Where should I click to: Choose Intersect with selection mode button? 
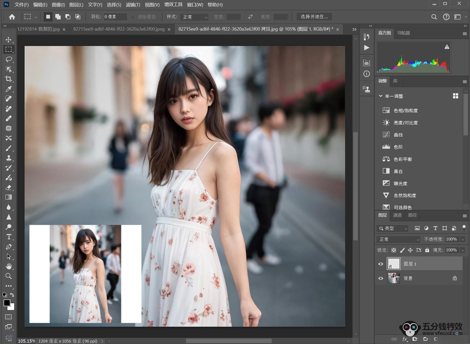(78, 17)
